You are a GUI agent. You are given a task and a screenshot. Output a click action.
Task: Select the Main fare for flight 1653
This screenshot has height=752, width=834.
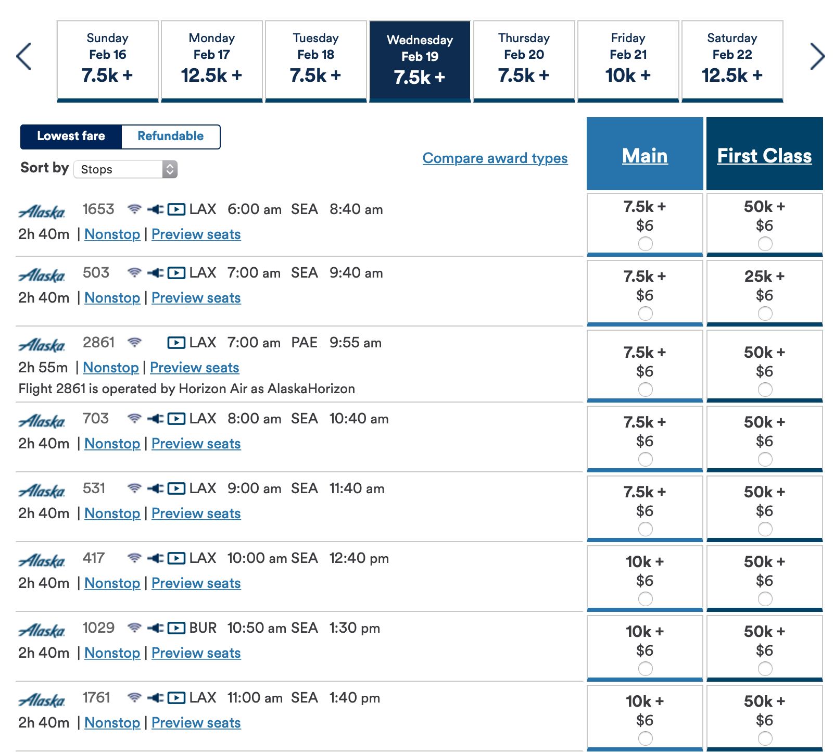[x=645, y=243]
